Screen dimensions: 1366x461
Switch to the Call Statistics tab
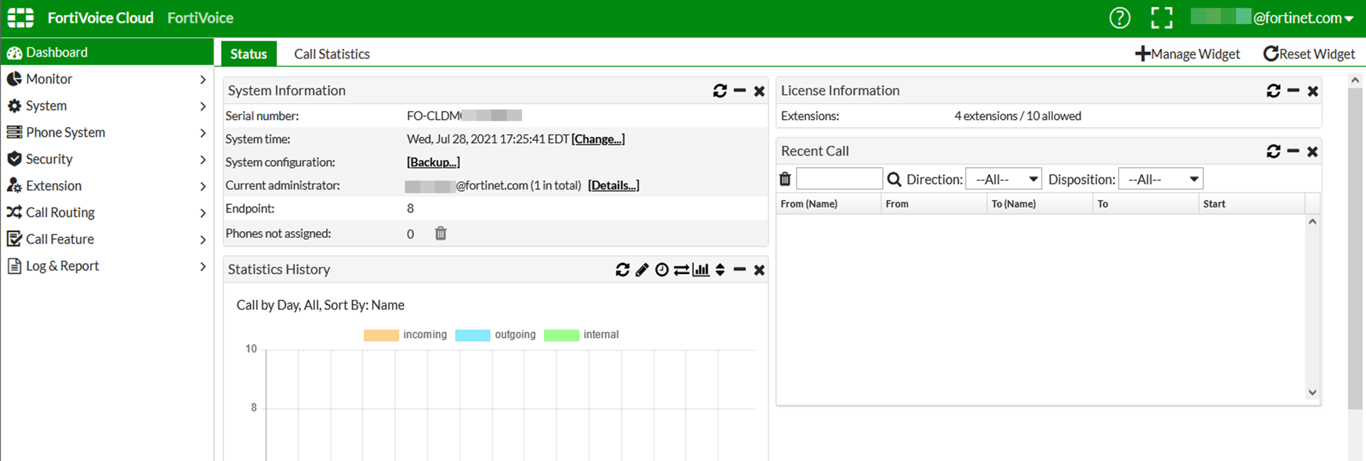click(x=332, y=53)
